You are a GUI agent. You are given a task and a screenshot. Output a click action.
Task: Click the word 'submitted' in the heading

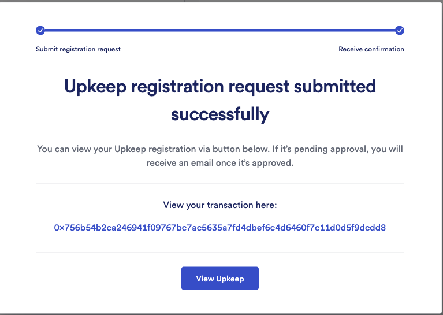tap(335, 86)
